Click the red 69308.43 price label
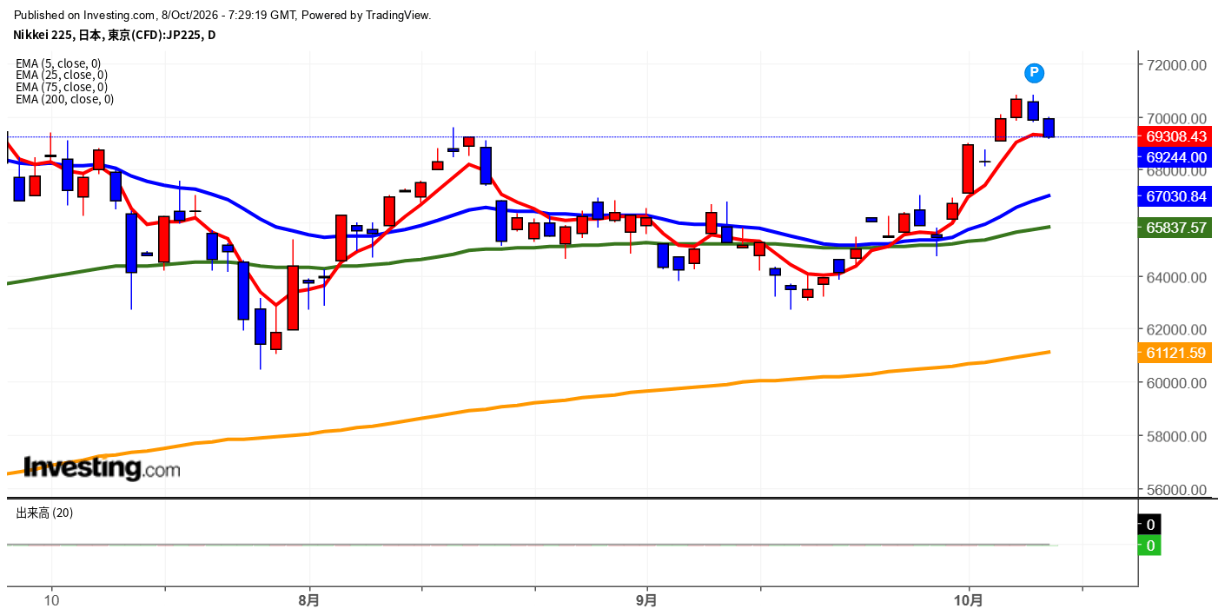This screenshot has height=615, width=1218. (1175, 136)
